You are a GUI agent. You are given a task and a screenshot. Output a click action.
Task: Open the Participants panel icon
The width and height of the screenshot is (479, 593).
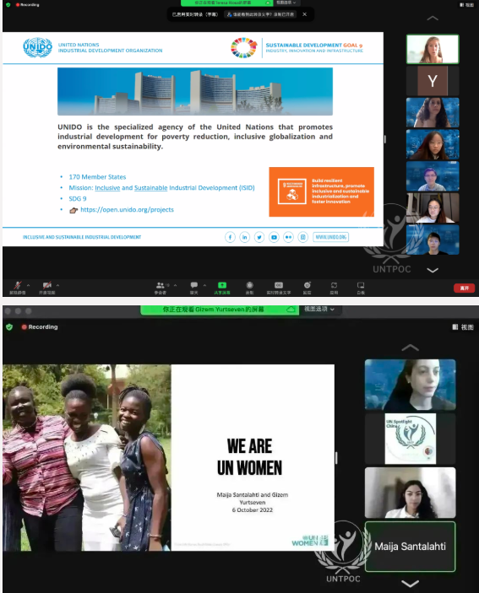(161, 285)
